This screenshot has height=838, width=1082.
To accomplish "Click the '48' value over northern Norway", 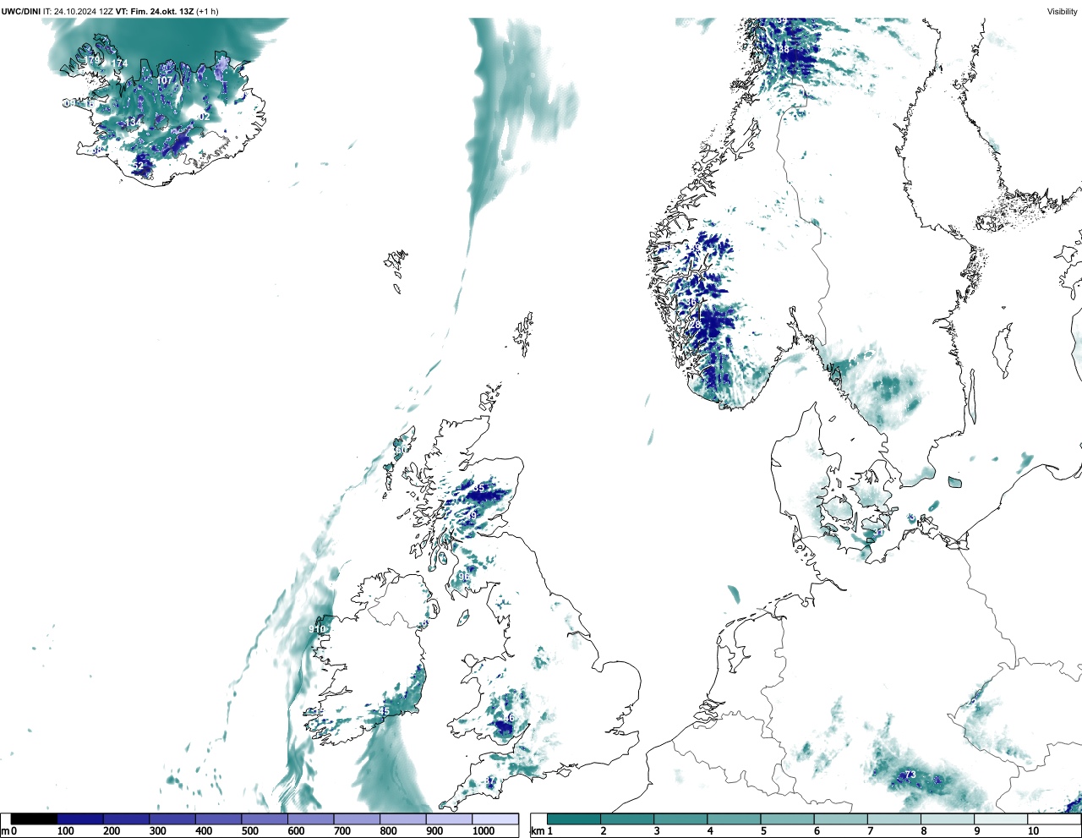I will [x=784, y=50].
